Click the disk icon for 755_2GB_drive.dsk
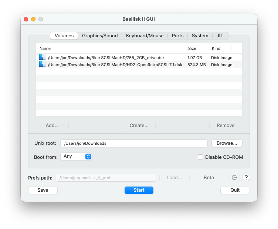Viewport: 278px width, 229px height. click(x=42, y=57)
